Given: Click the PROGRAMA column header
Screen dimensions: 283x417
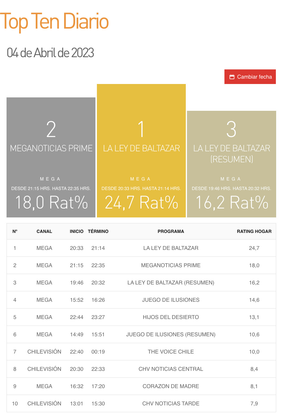Looking at the screenshot, I should (x=171, y=231).
